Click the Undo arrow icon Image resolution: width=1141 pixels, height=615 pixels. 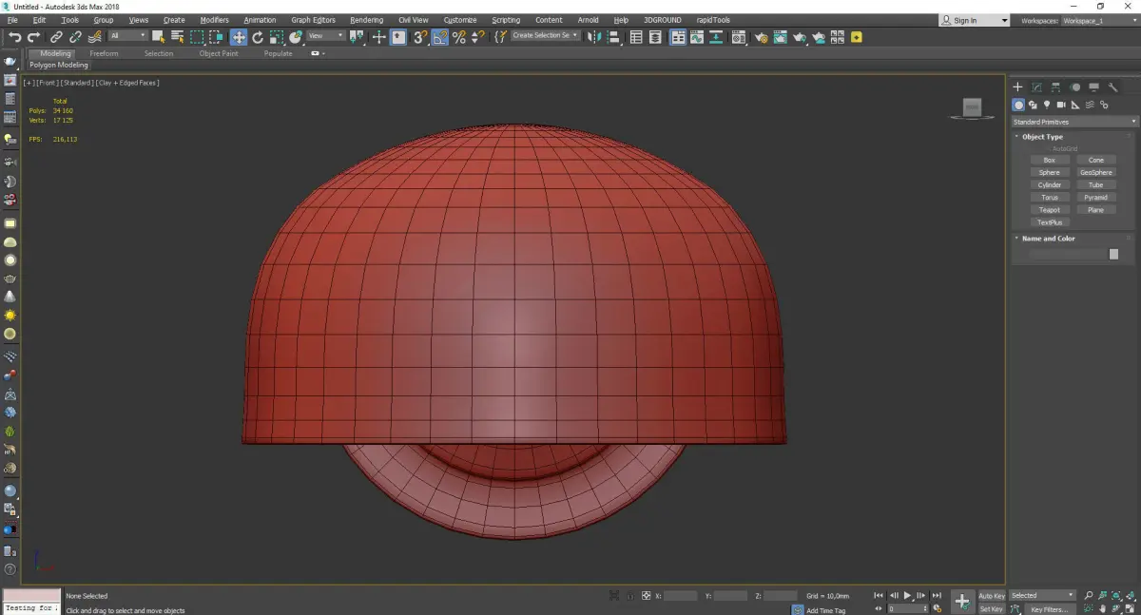[14, 37]
